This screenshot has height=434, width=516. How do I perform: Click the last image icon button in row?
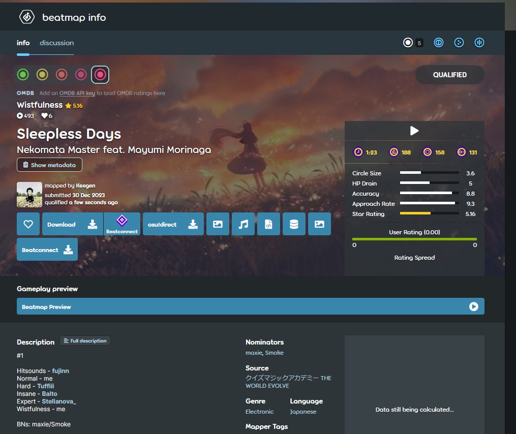[320, 224]
